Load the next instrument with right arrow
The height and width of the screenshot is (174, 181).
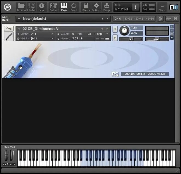[x=107, y=29]
